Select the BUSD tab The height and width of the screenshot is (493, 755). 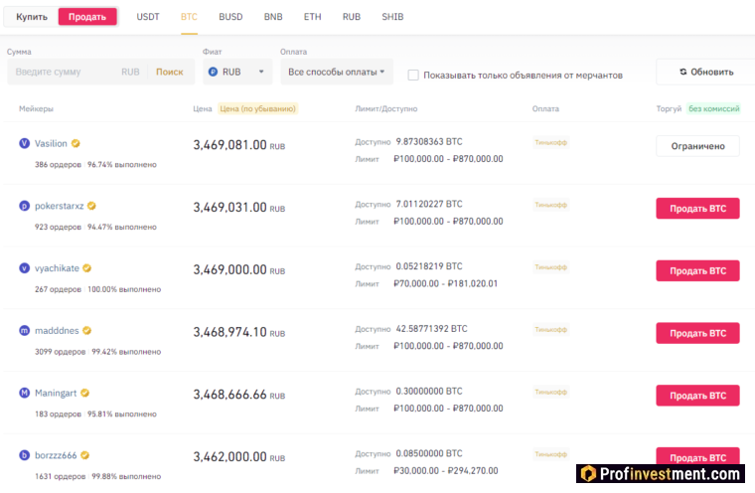click(230, 17)
